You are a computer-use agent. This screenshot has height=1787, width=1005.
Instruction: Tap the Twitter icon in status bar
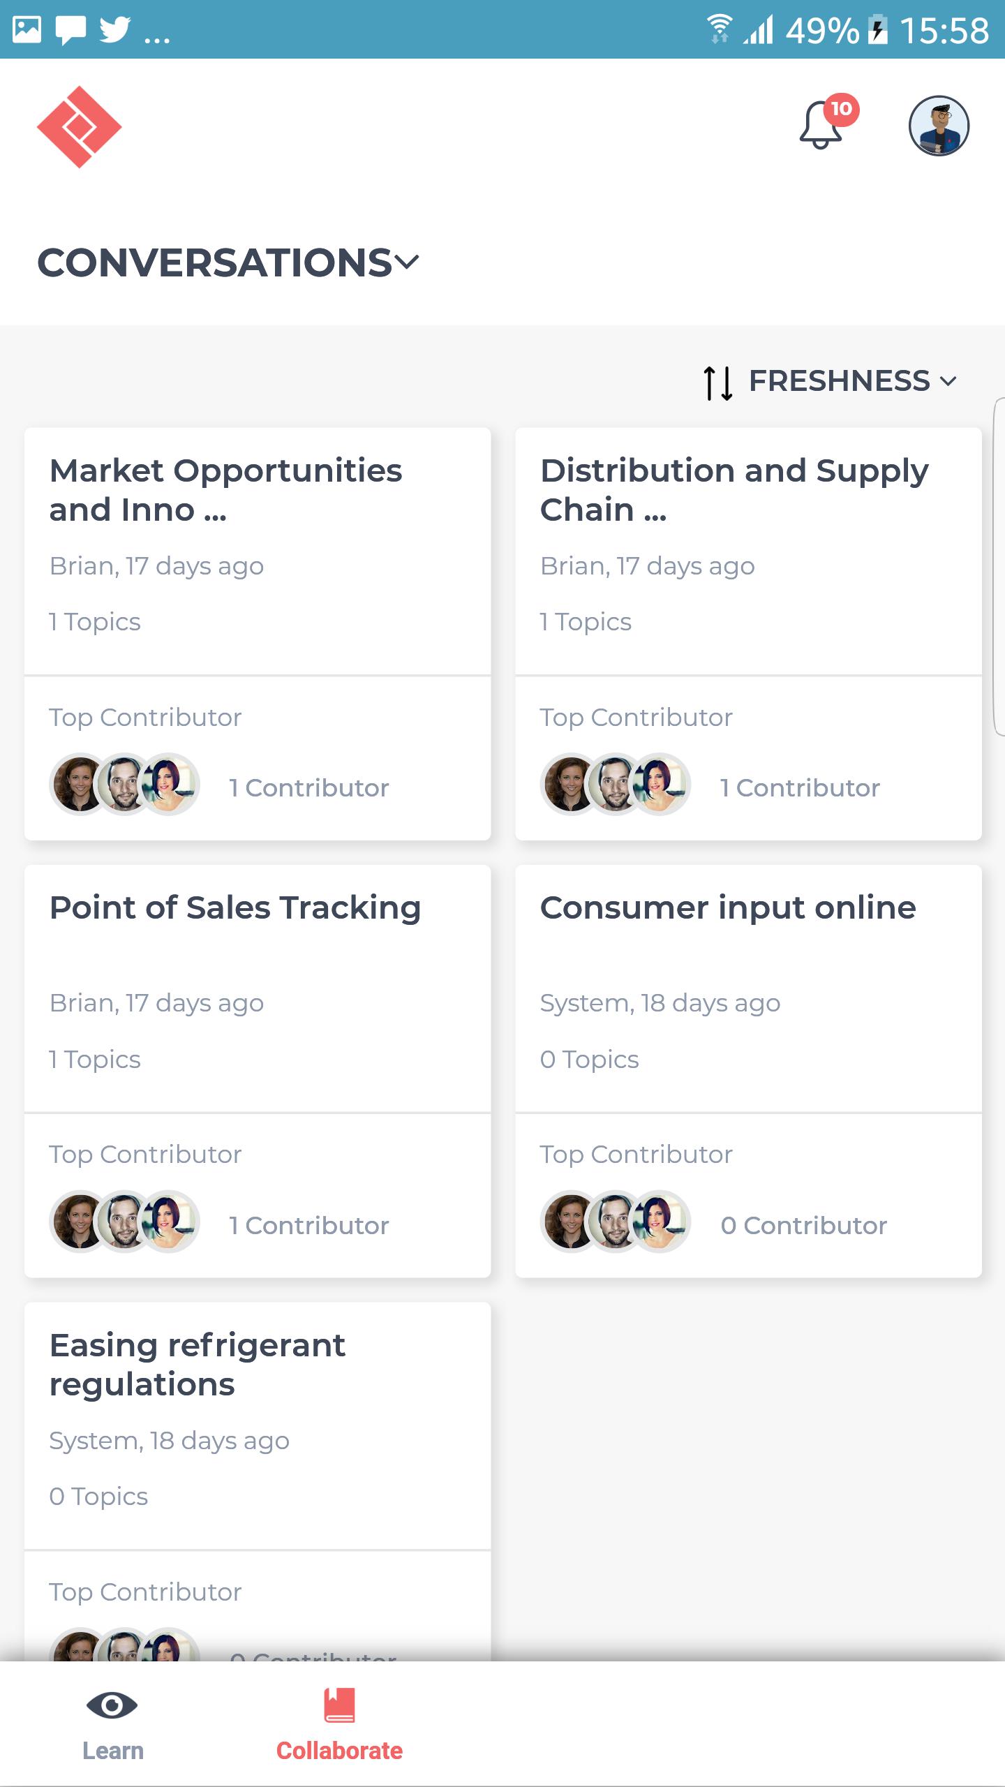point(115,29)
